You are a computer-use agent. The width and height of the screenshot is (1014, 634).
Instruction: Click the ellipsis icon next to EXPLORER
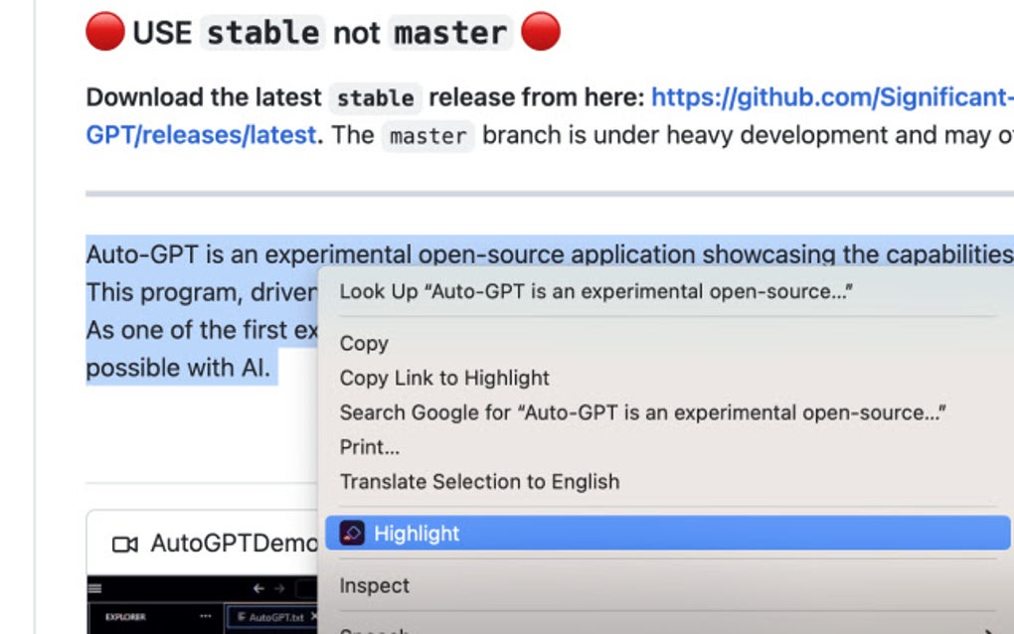(206, 616)
